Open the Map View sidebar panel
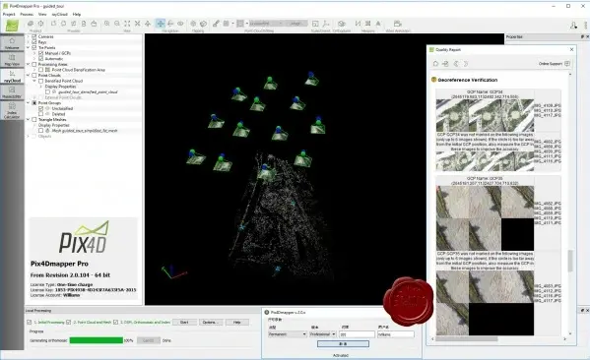590x360 pixels. coord(12,60)
